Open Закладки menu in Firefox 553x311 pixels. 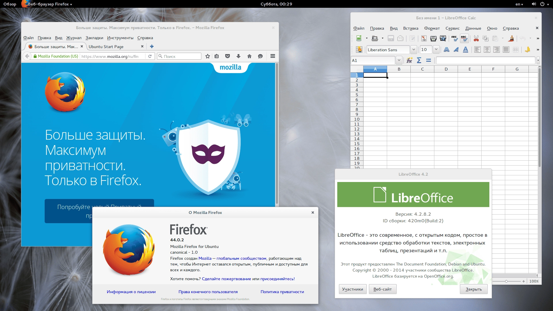(94, 38)
